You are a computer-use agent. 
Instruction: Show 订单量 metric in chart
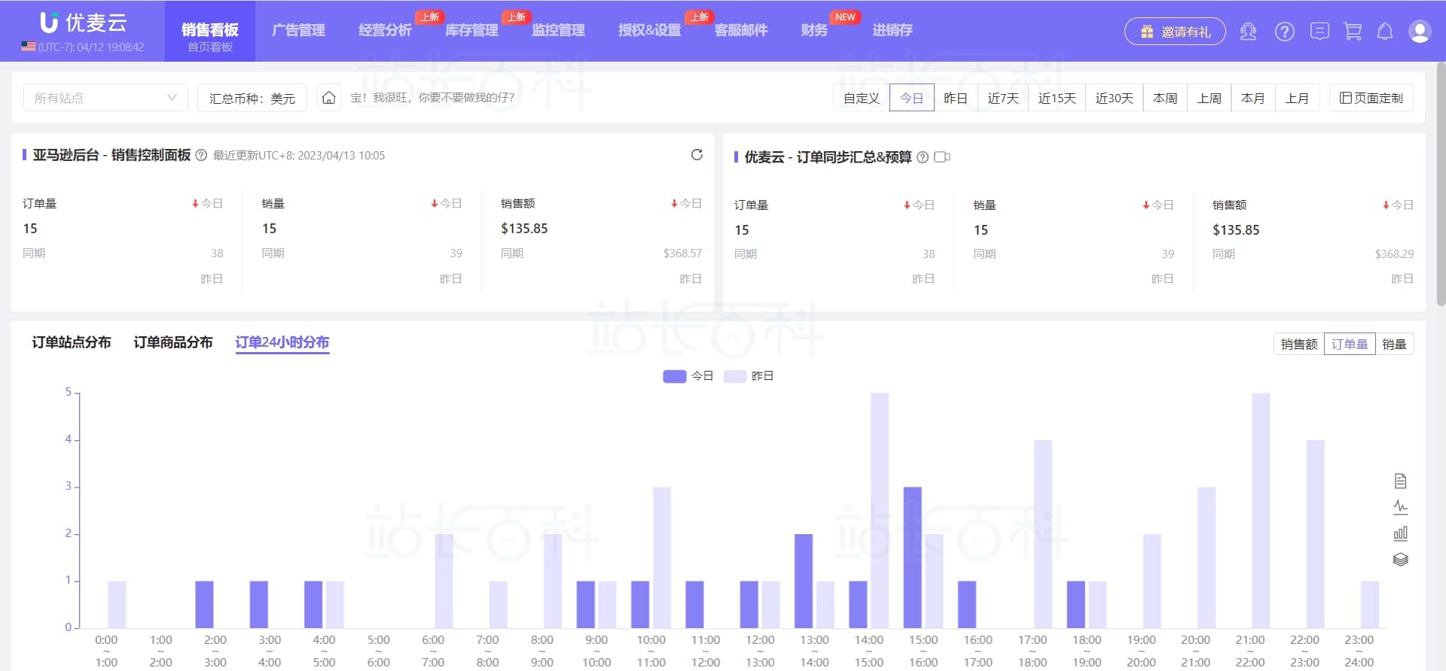(1350, 344)
